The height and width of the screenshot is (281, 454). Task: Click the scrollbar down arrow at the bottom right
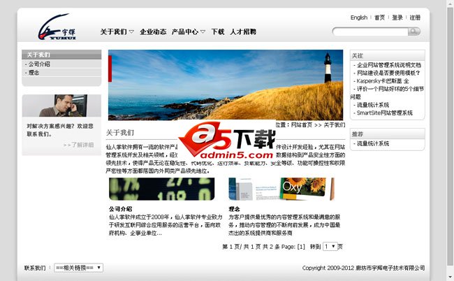(x=451, y=278)
